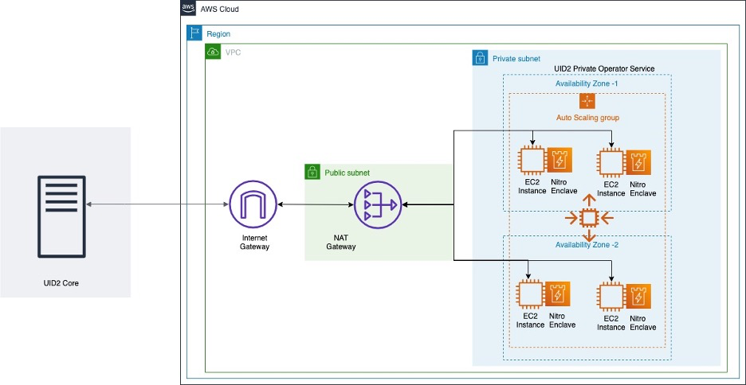Click the left Nitro Enclave icon in Availability Zone -2
Image resolution: width=746 pixels, height=385 pixels.
coord(558,294)
